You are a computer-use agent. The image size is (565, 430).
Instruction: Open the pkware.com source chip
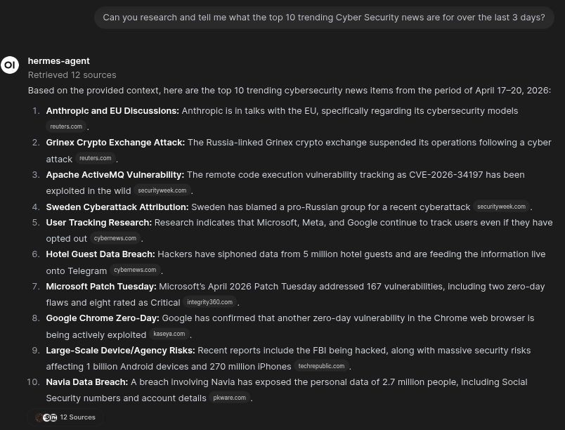(229, 398)
